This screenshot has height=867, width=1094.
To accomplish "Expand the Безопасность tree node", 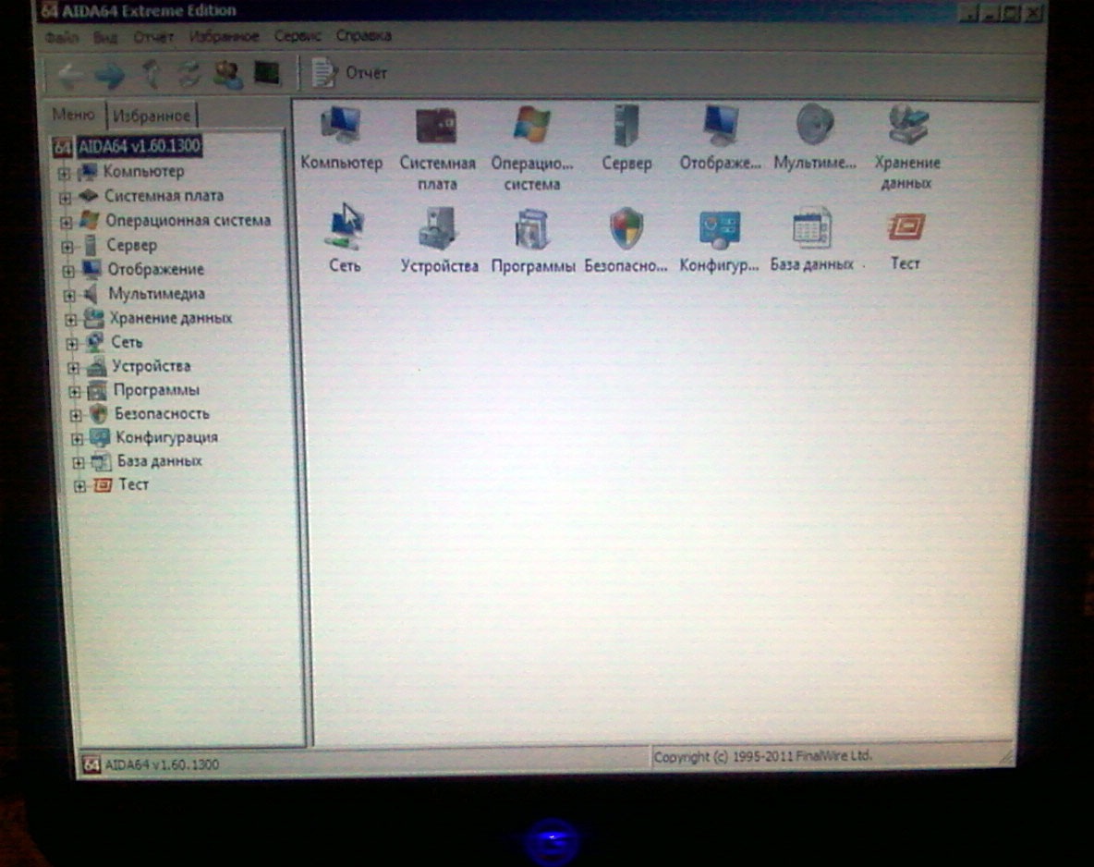I will pyautogui.click(x=76, y=415).
